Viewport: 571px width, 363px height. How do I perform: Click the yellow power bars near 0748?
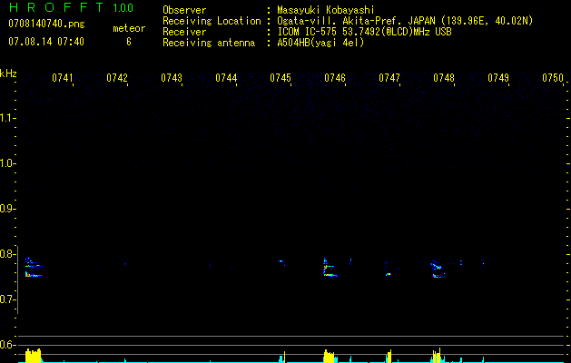(x=437, y=356)
